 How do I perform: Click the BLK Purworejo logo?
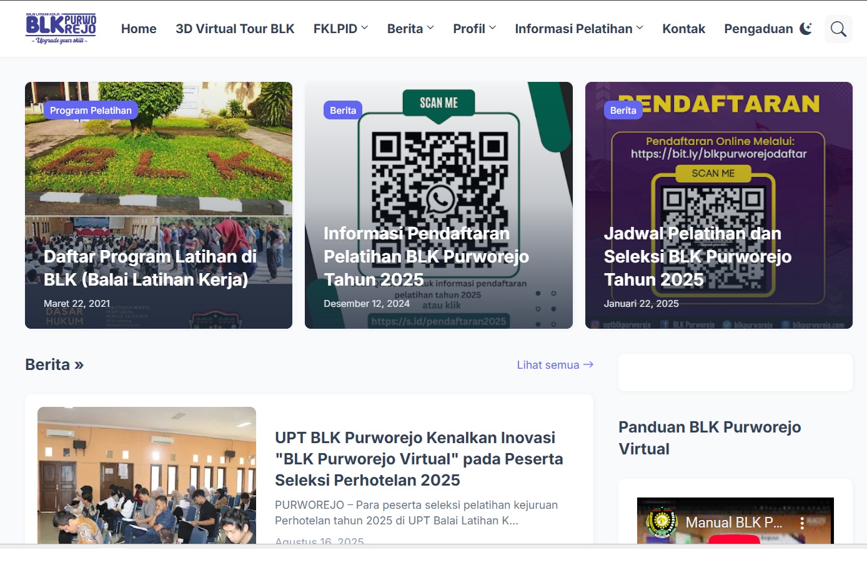click(61, 29)
